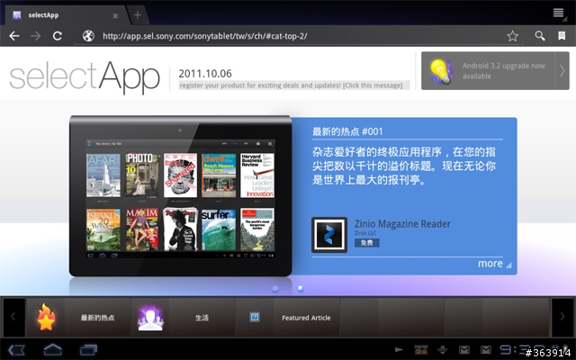The image size is (576, 360).
Task: Click the Zinio Magazine Reader title
Action: click(402, 224)
